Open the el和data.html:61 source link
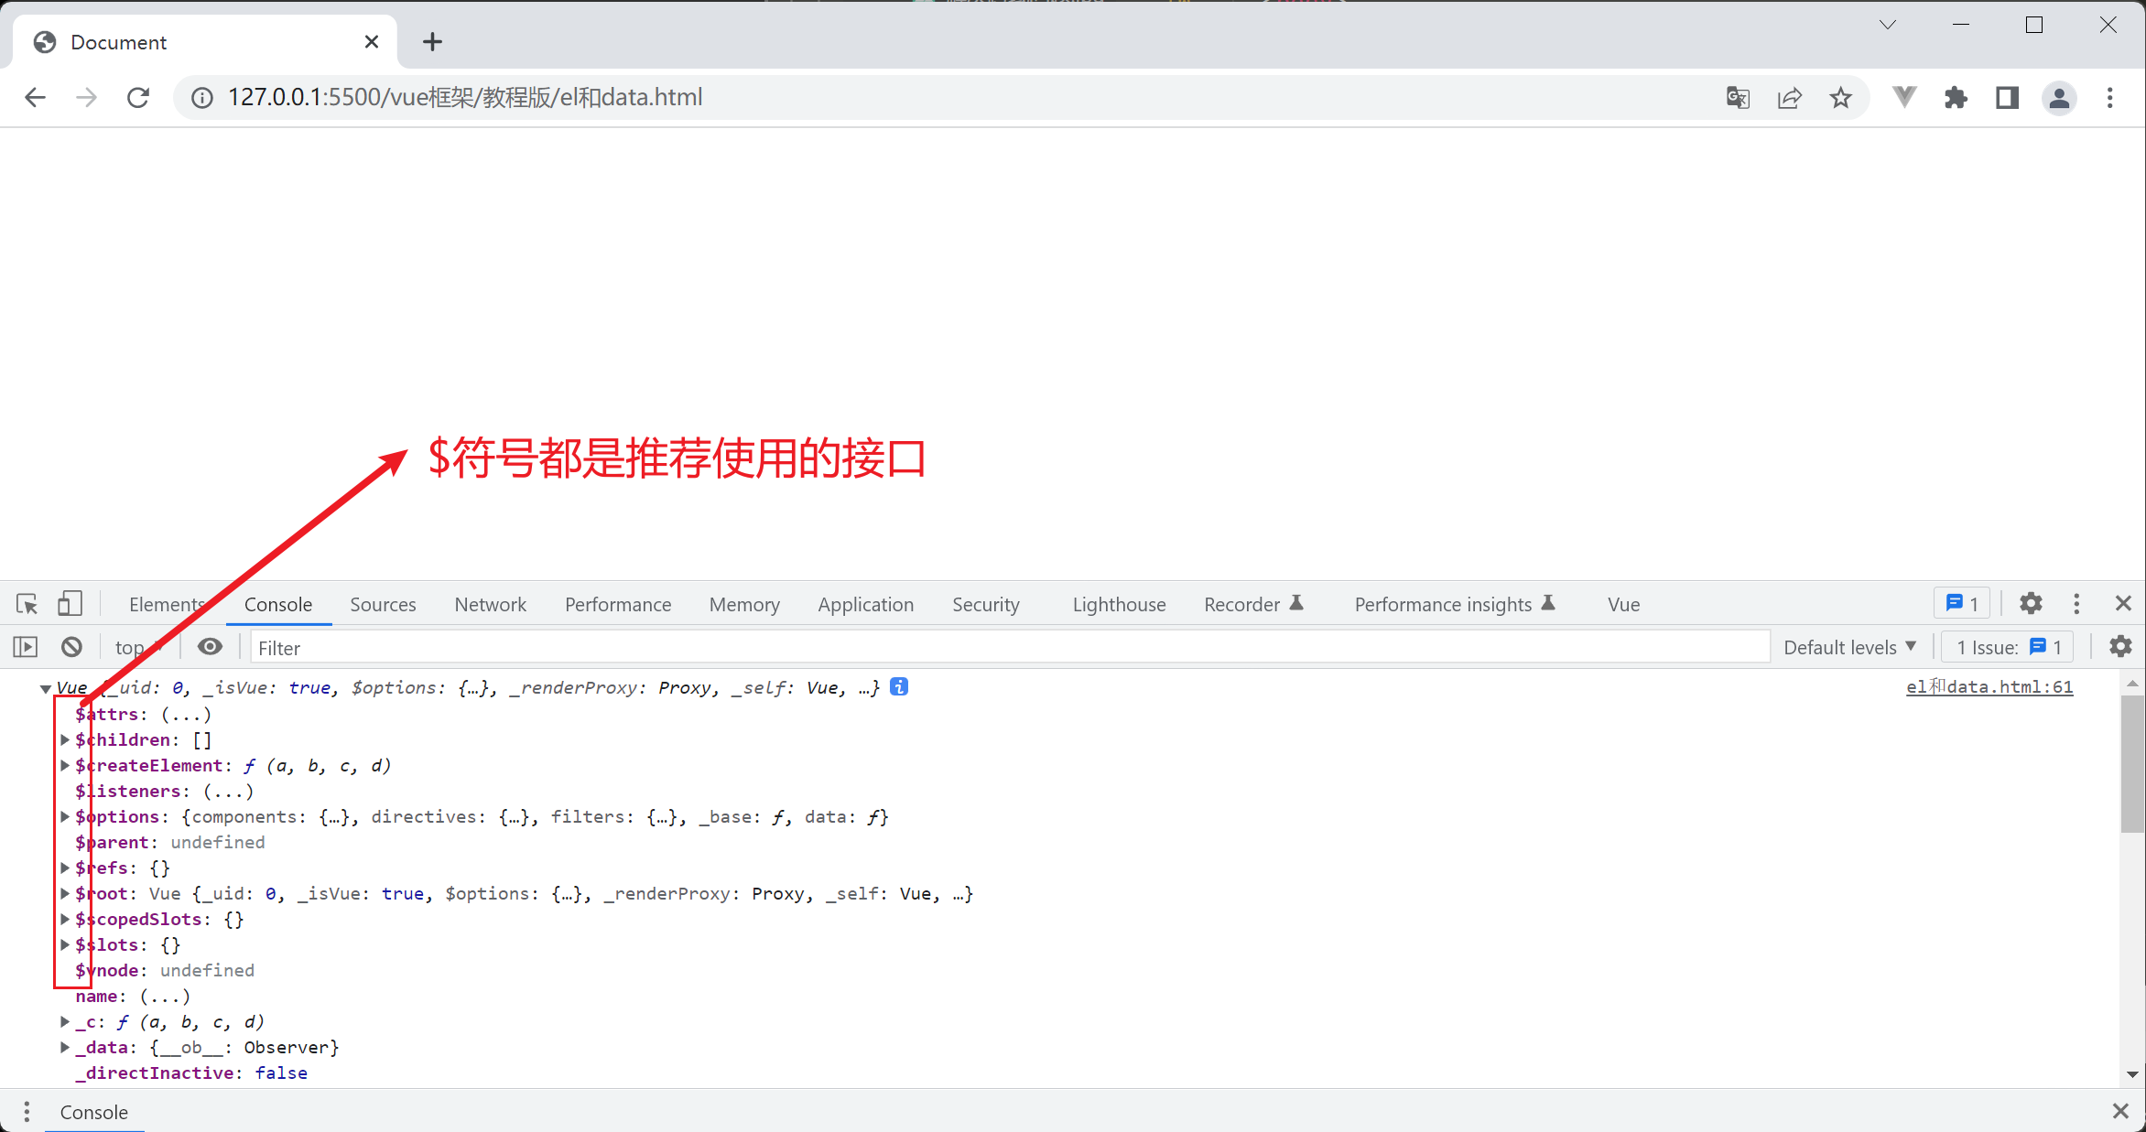The width and height of the screenshot is (2146, 1132). tap(1989, 687)
